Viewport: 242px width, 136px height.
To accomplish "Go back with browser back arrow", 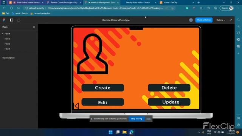I will click(x=4, y=8).
